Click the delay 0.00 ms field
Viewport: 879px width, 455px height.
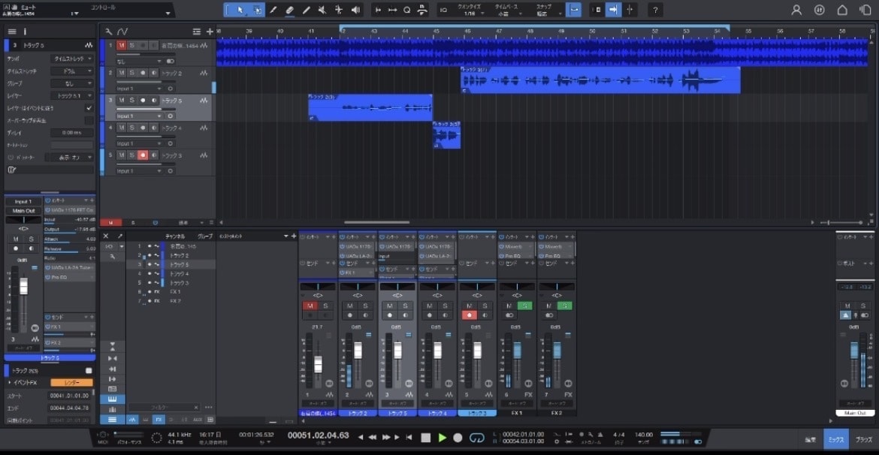pos(72,133)
